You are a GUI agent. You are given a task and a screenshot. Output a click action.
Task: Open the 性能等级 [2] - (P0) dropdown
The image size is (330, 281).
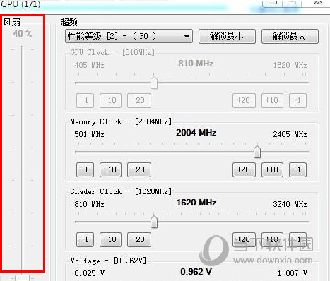click(129, 36)
